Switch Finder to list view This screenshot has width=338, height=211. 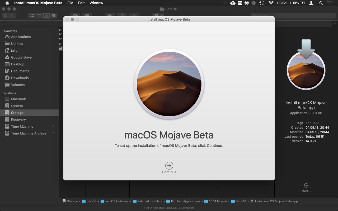coord(39,16)
